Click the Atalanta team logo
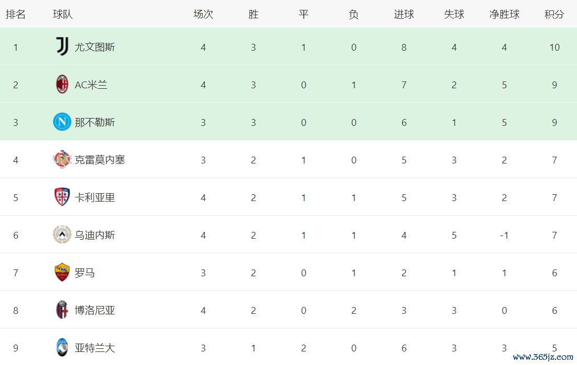This screenshot has height=365, width=577. pos(62,348)
